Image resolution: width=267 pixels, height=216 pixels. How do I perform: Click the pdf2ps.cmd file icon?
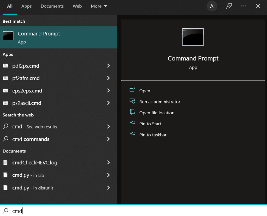coord(5,66)
